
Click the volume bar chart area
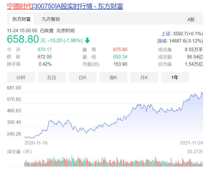114,161
